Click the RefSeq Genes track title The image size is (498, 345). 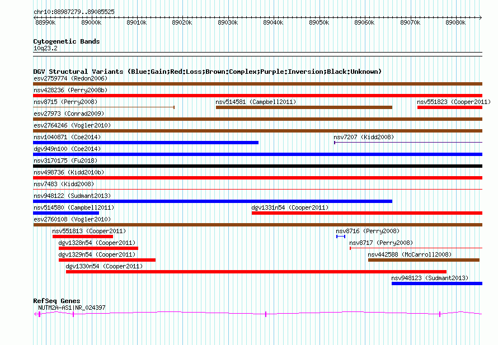[x=57, y=301]
